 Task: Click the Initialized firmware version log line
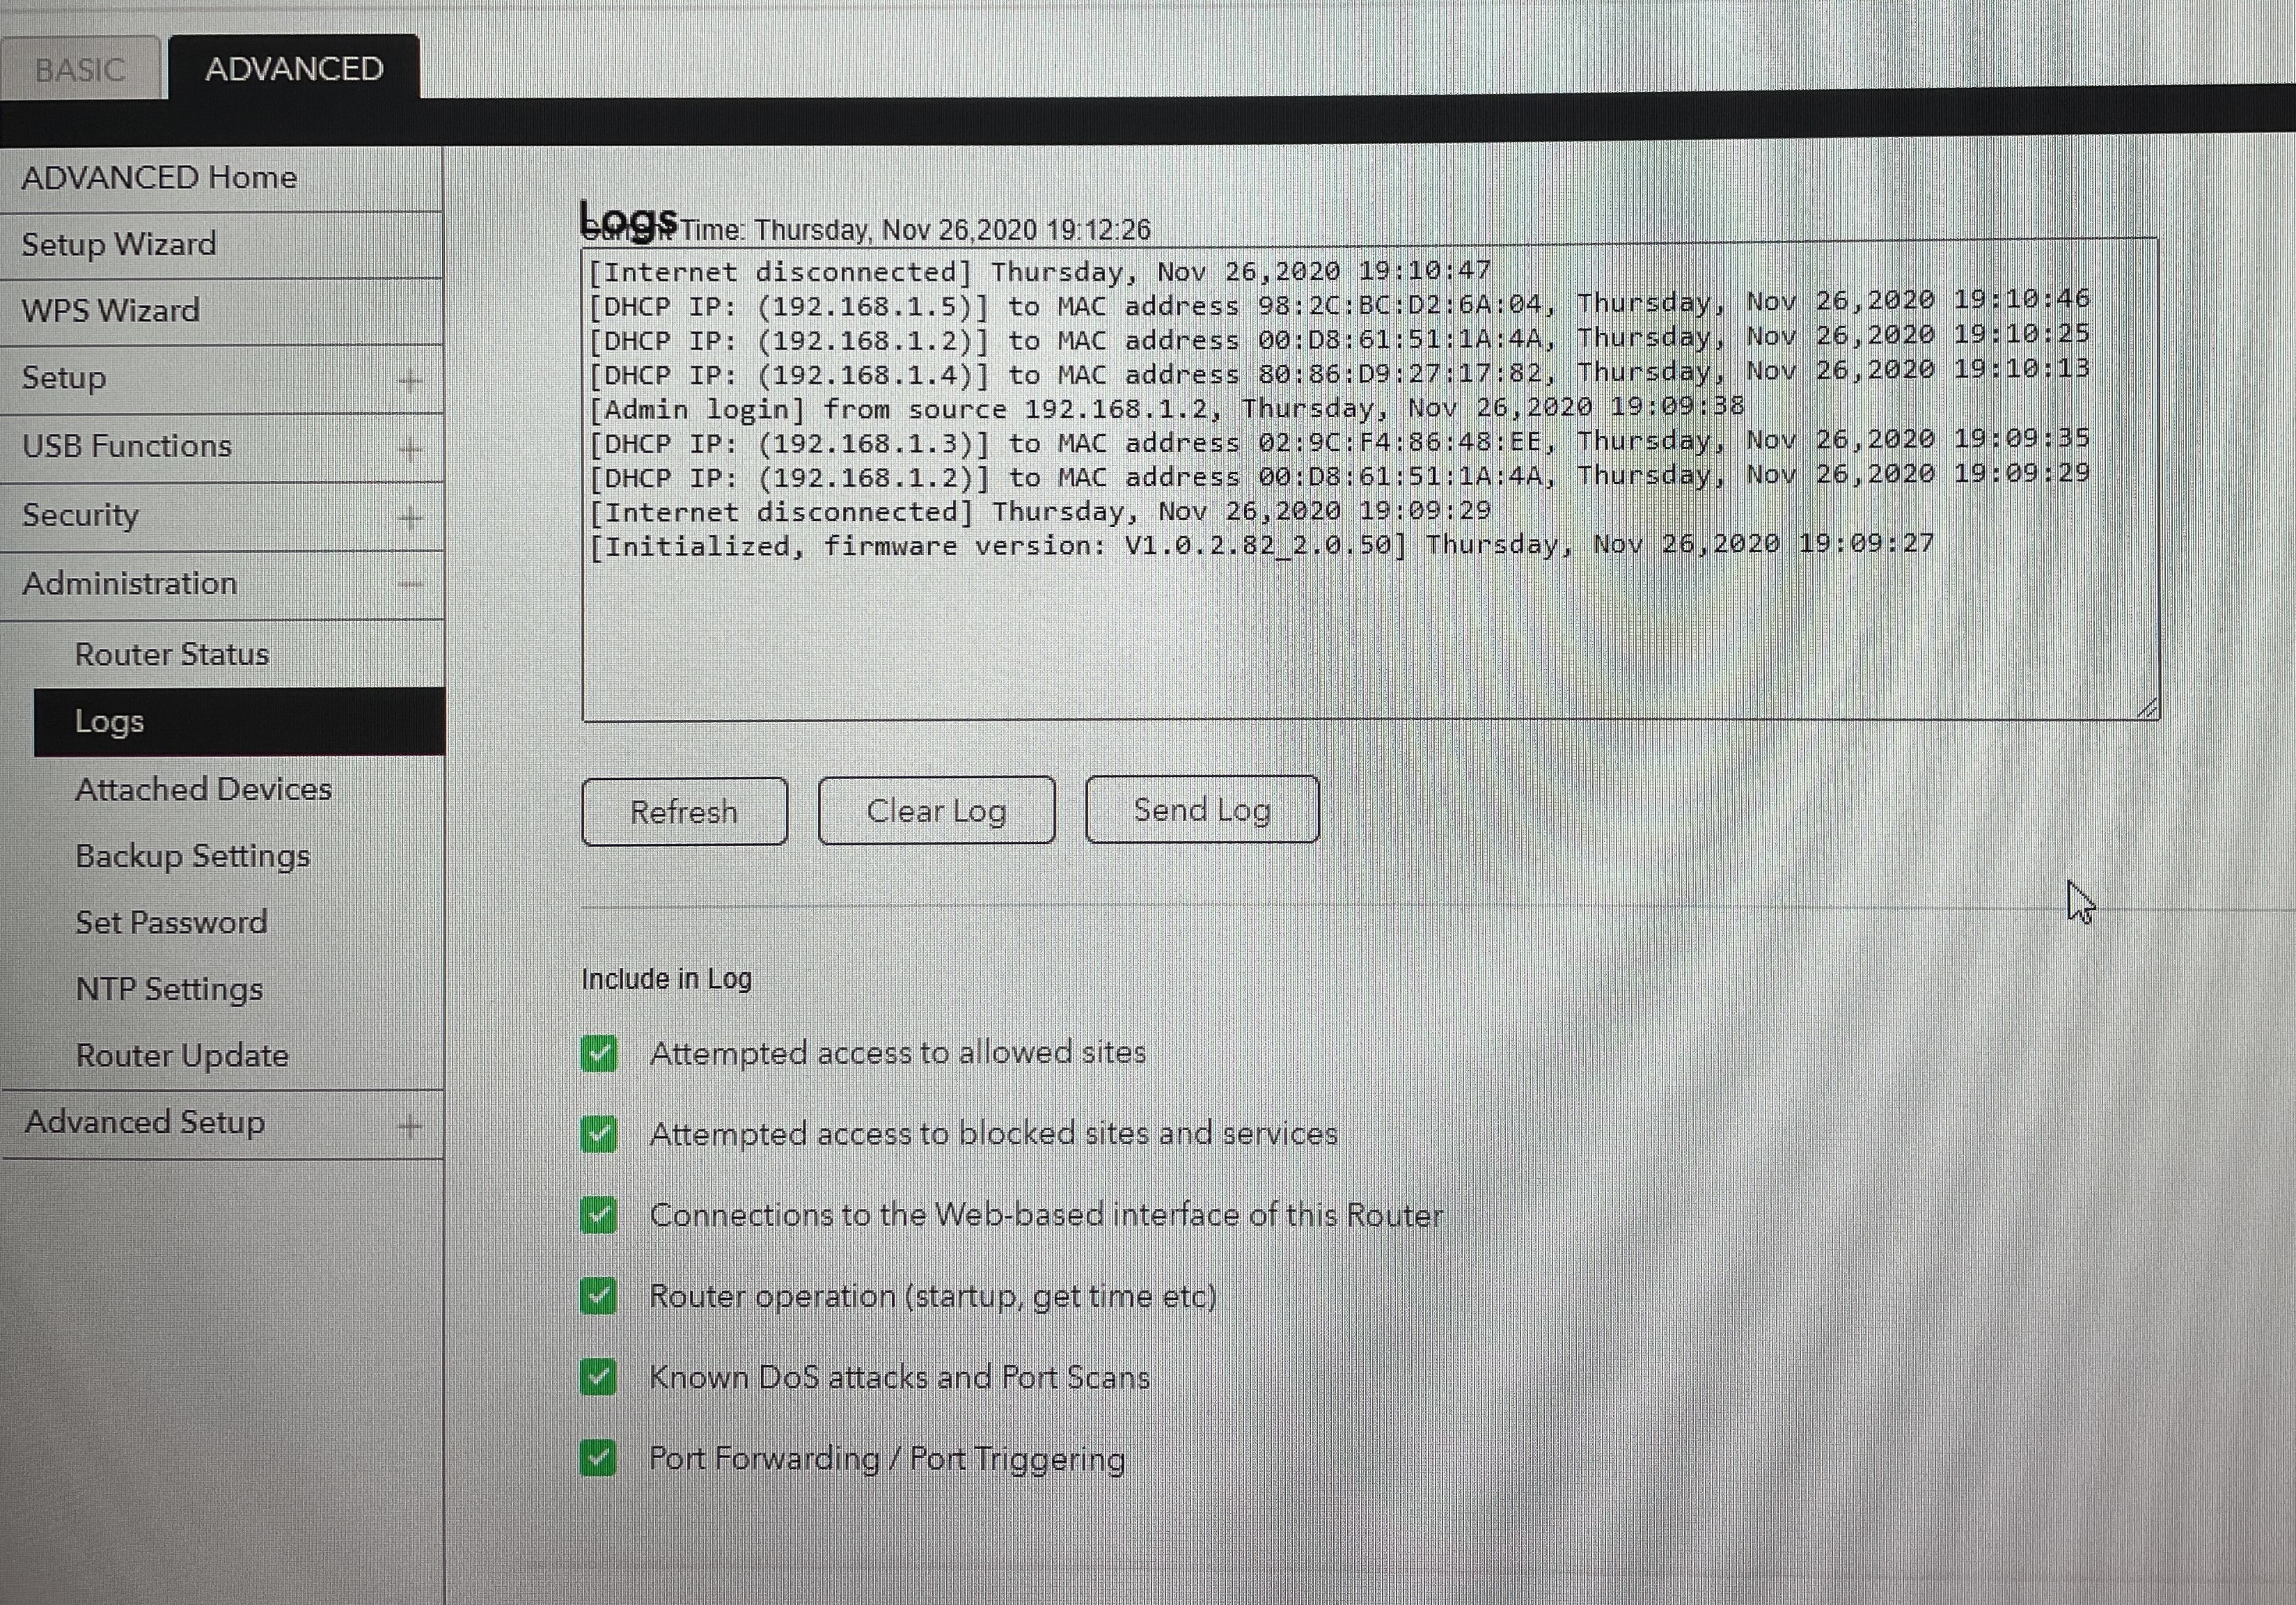point(1261,545)
